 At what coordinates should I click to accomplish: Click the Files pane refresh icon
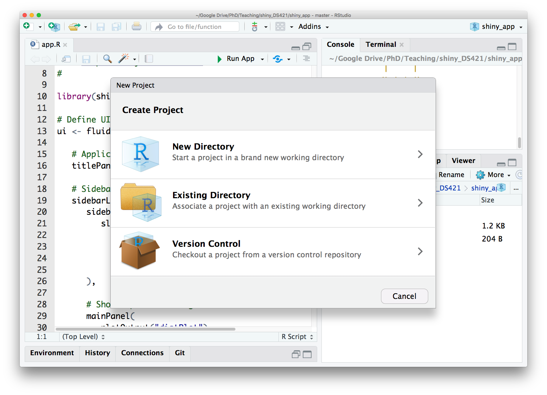519,175
